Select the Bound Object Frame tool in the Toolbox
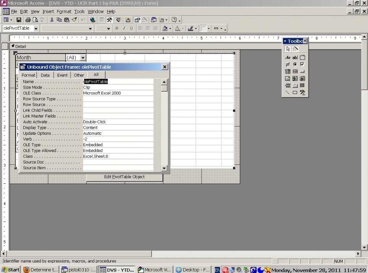 pos(303,79)
